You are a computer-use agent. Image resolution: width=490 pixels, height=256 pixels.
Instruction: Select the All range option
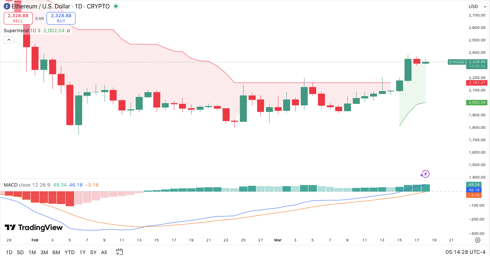coord(104,252)
